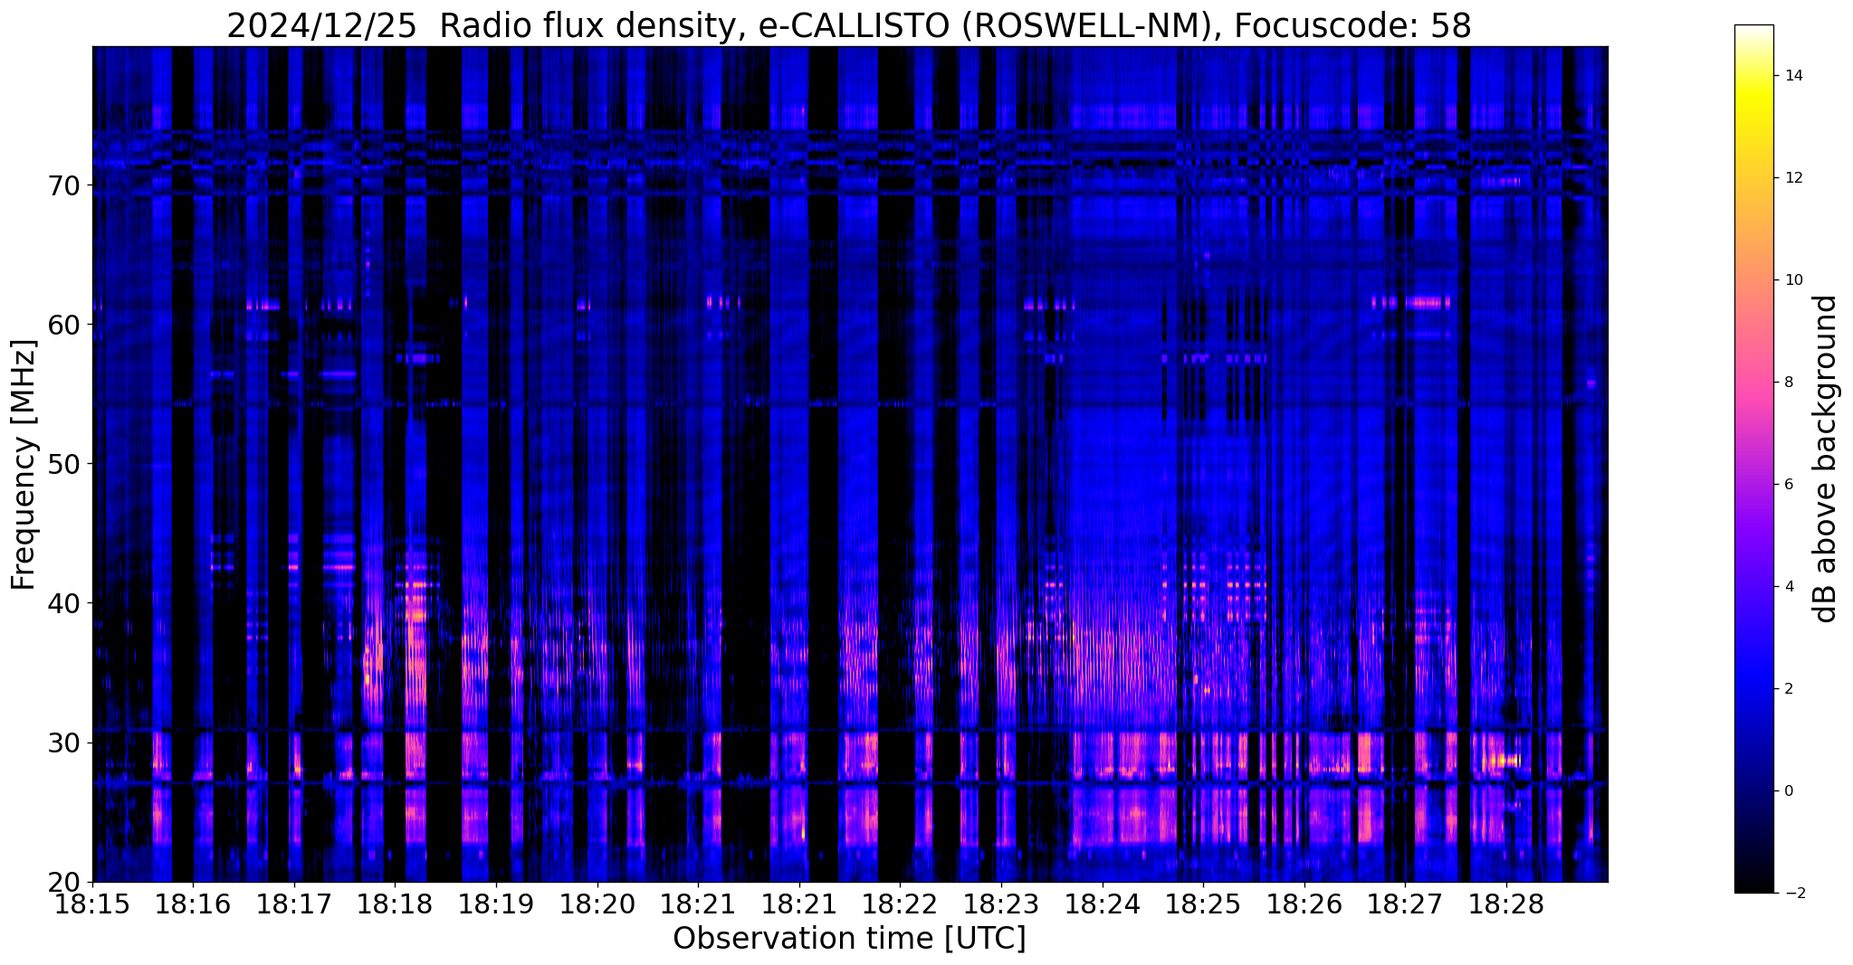Click the 'Frequency [MHz]' y-axis label
This screenshot has height=965, width=1853.
tap(24, 465)
